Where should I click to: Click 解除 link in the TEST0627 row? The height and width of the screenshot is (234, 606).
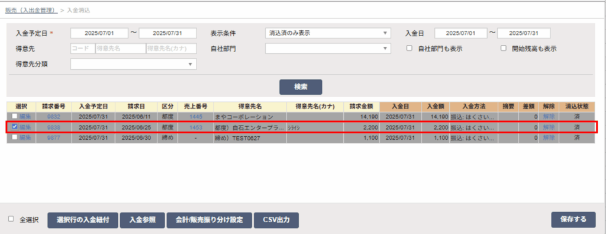coord(549,137)
